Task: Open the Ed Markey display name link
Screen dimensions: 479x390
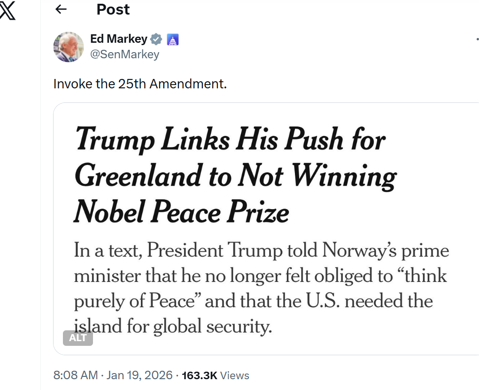Action: click(119, 39)
